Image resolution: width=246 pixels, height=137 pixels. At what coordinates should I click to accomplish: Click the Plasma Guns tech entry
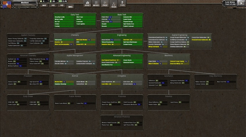point(111,125)
